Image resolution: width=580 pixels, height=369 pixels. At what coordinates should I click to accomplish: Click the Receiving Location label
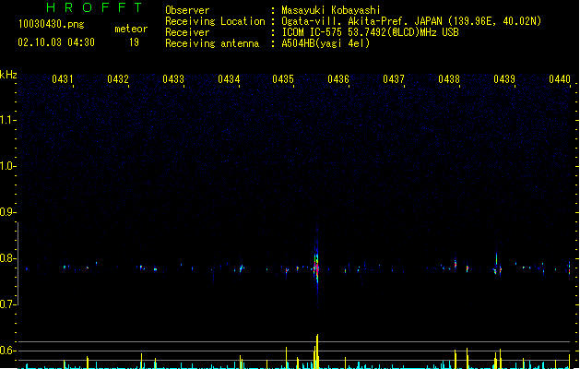point(215,21)
